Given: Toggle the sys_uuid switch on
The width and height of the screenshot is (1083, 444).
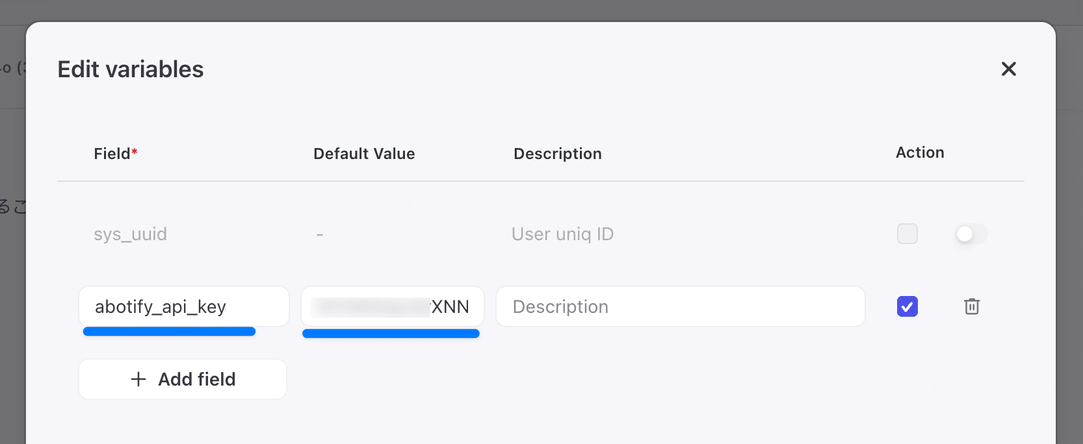Looking at the screenshot, I should pos(971,234).
